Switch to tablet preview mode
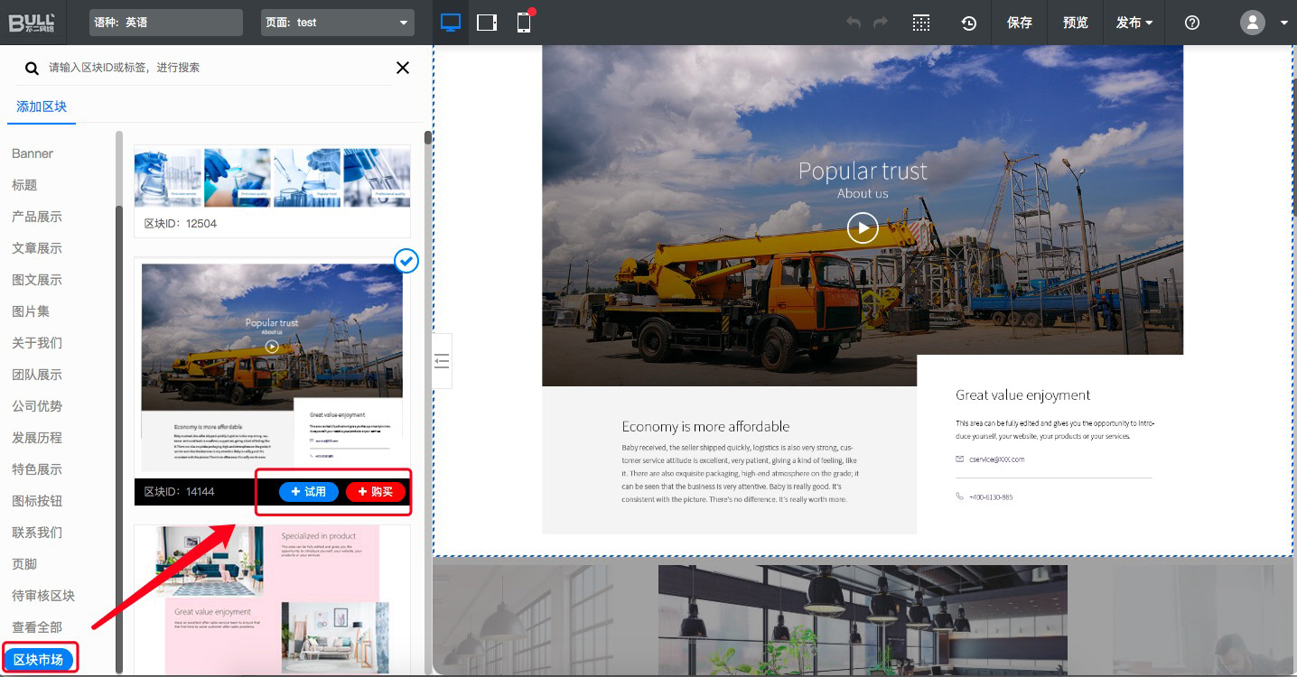 click(x=487, y=23)
